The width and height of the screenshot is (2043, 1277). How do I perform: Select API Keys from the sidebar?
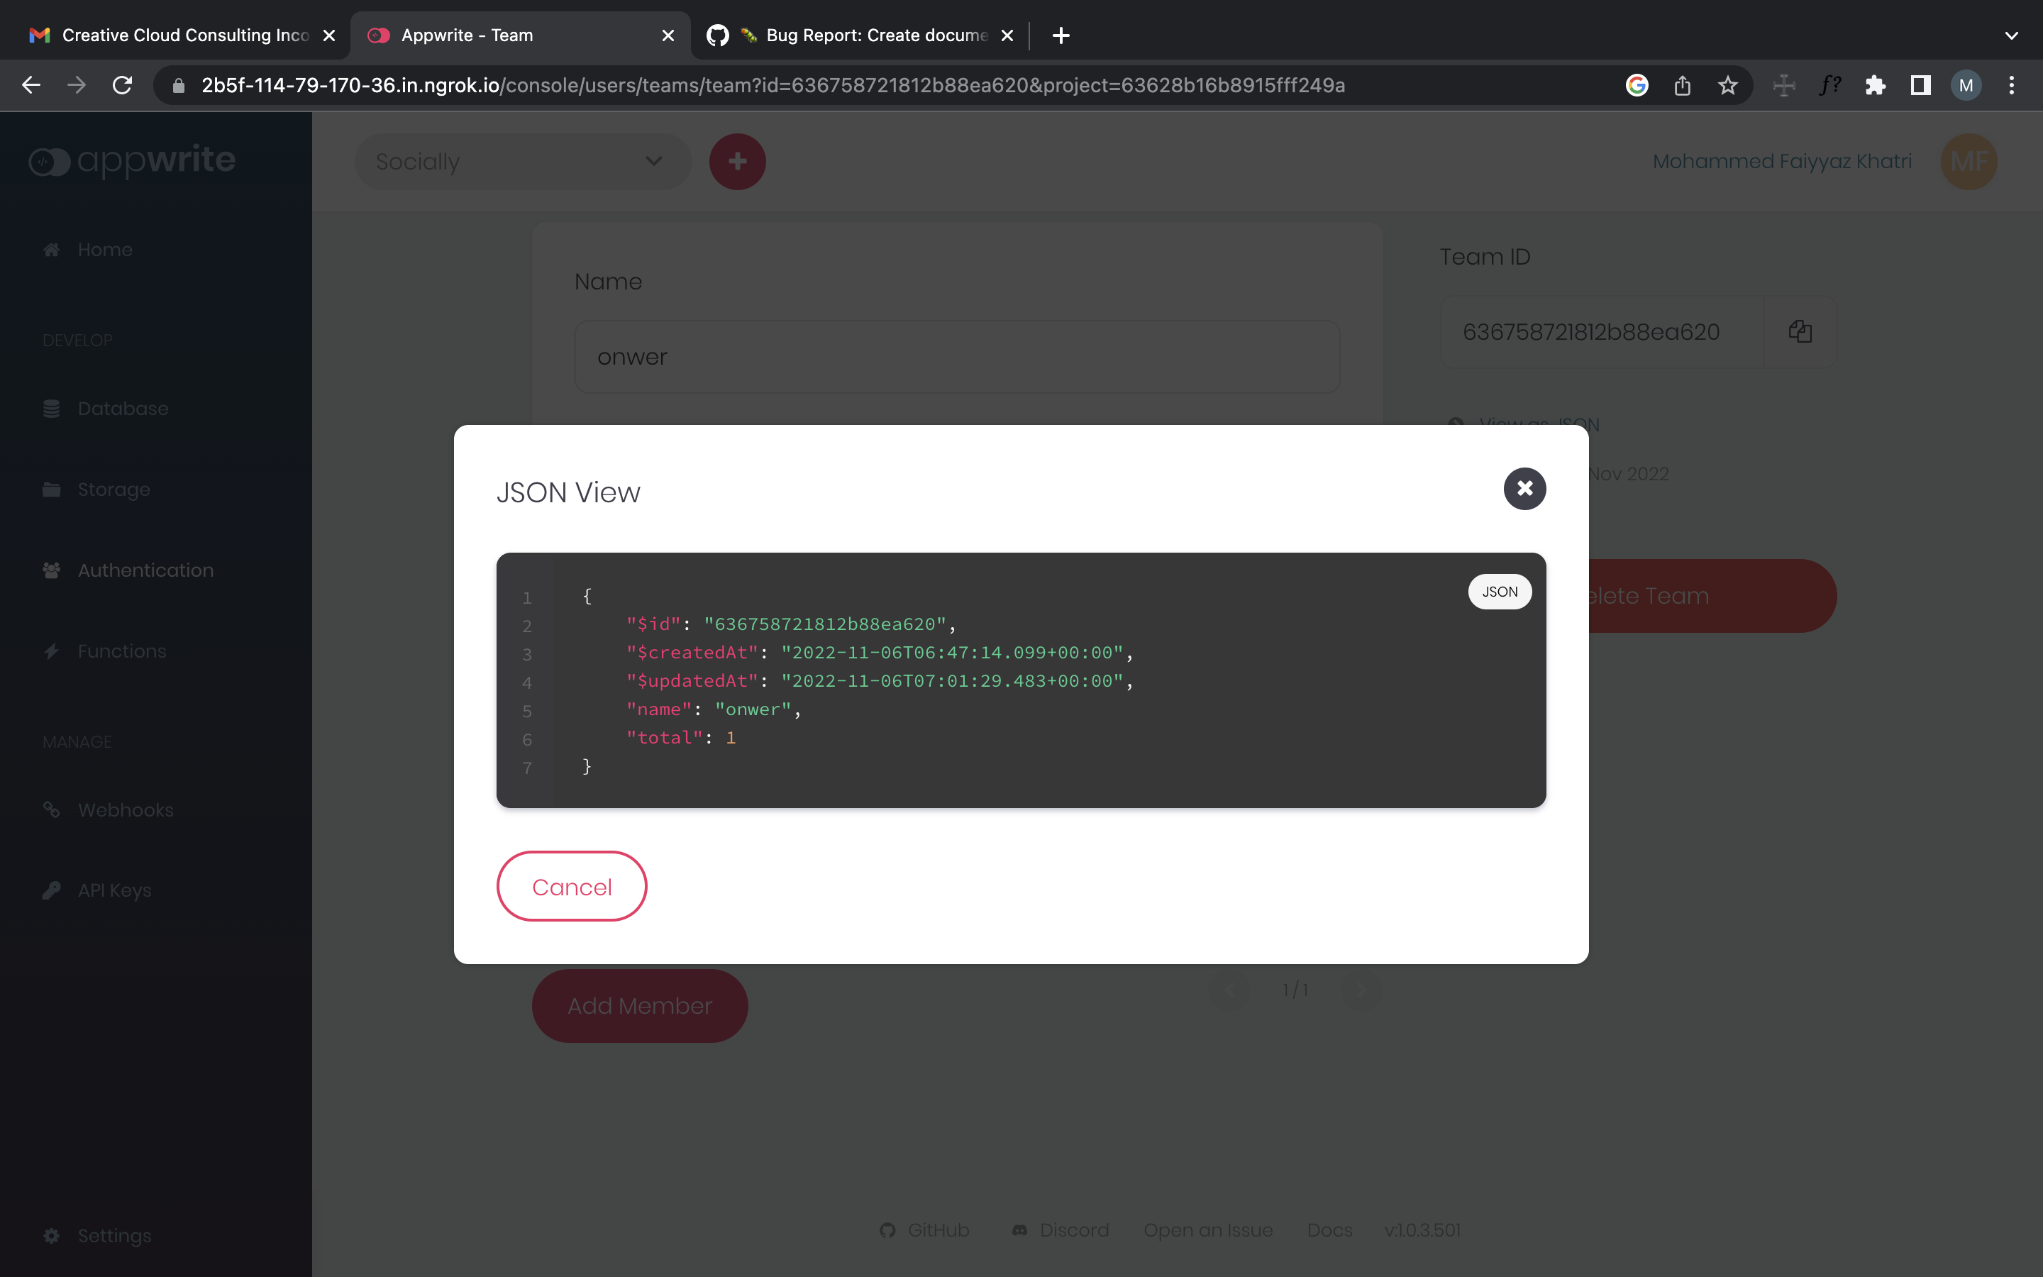point(115,890)
